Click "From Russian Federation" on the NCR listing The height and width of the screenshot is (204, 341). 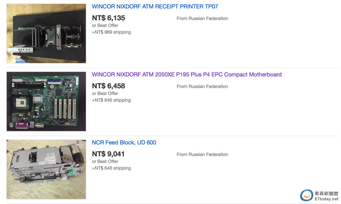pos(202,155)
